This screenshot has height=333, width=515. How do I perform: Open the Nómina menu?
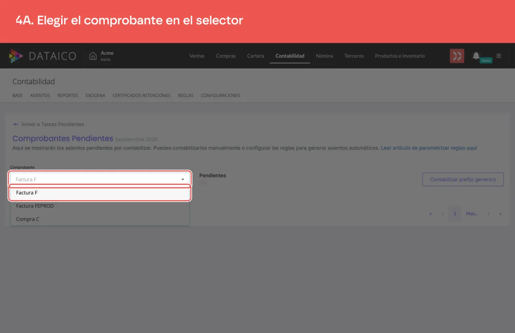pyautogui.click(x=324, y=56)
